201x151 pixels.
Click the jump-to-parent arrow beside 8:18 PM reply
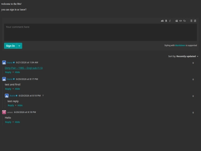43,96
